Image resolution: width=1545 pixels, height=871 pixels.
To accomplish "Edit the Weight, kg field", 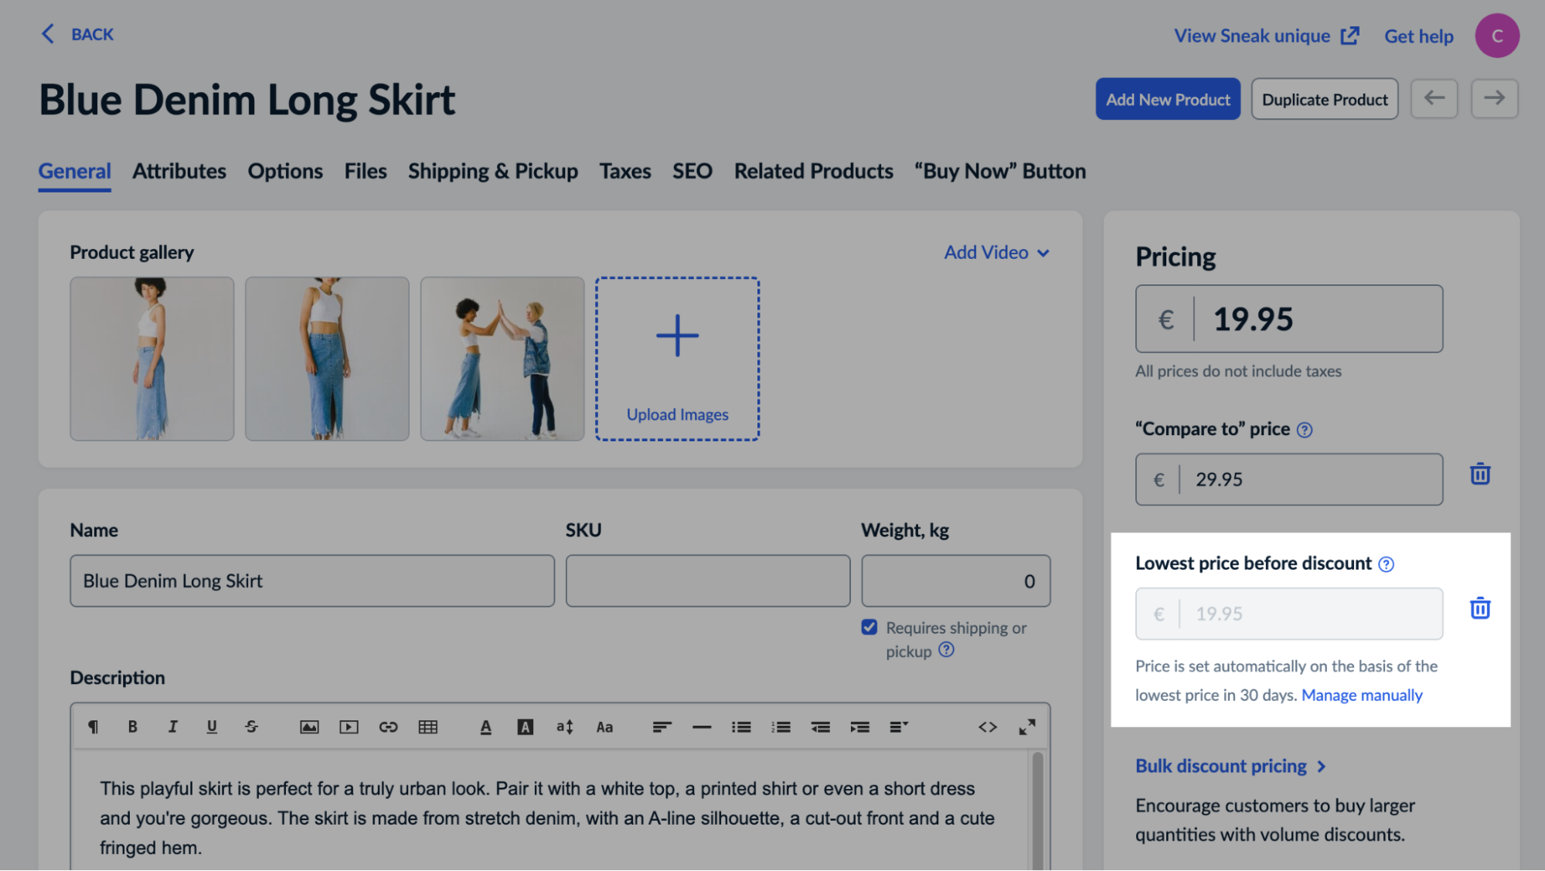I will pos(955,580).
